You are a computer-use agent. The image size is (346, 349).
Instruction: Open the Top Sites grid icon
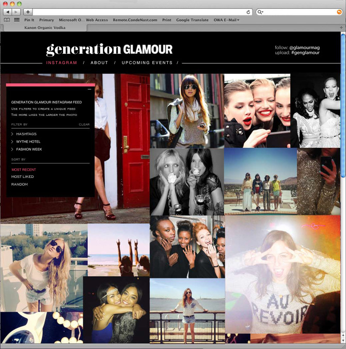tap(17, 20)
